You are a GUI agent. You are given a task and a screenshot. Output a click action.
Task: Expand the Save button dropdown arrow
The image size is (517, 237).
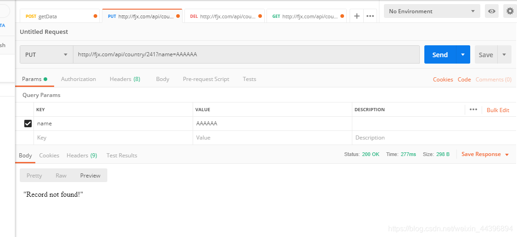point(504,54)
